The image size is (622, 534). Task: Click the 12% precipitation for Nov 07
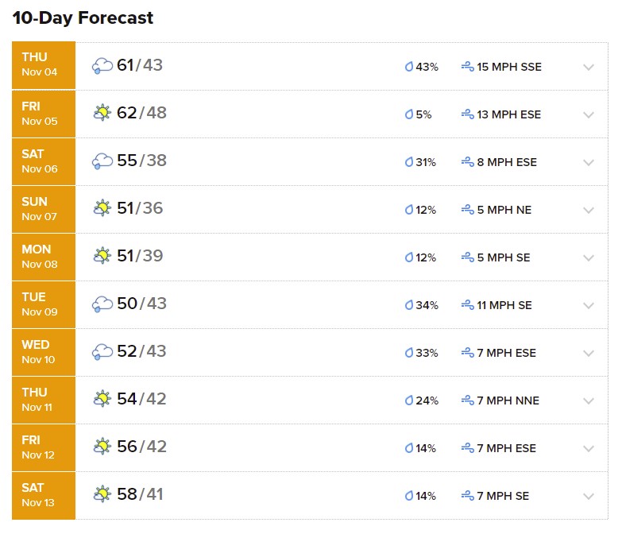[426, 210]
